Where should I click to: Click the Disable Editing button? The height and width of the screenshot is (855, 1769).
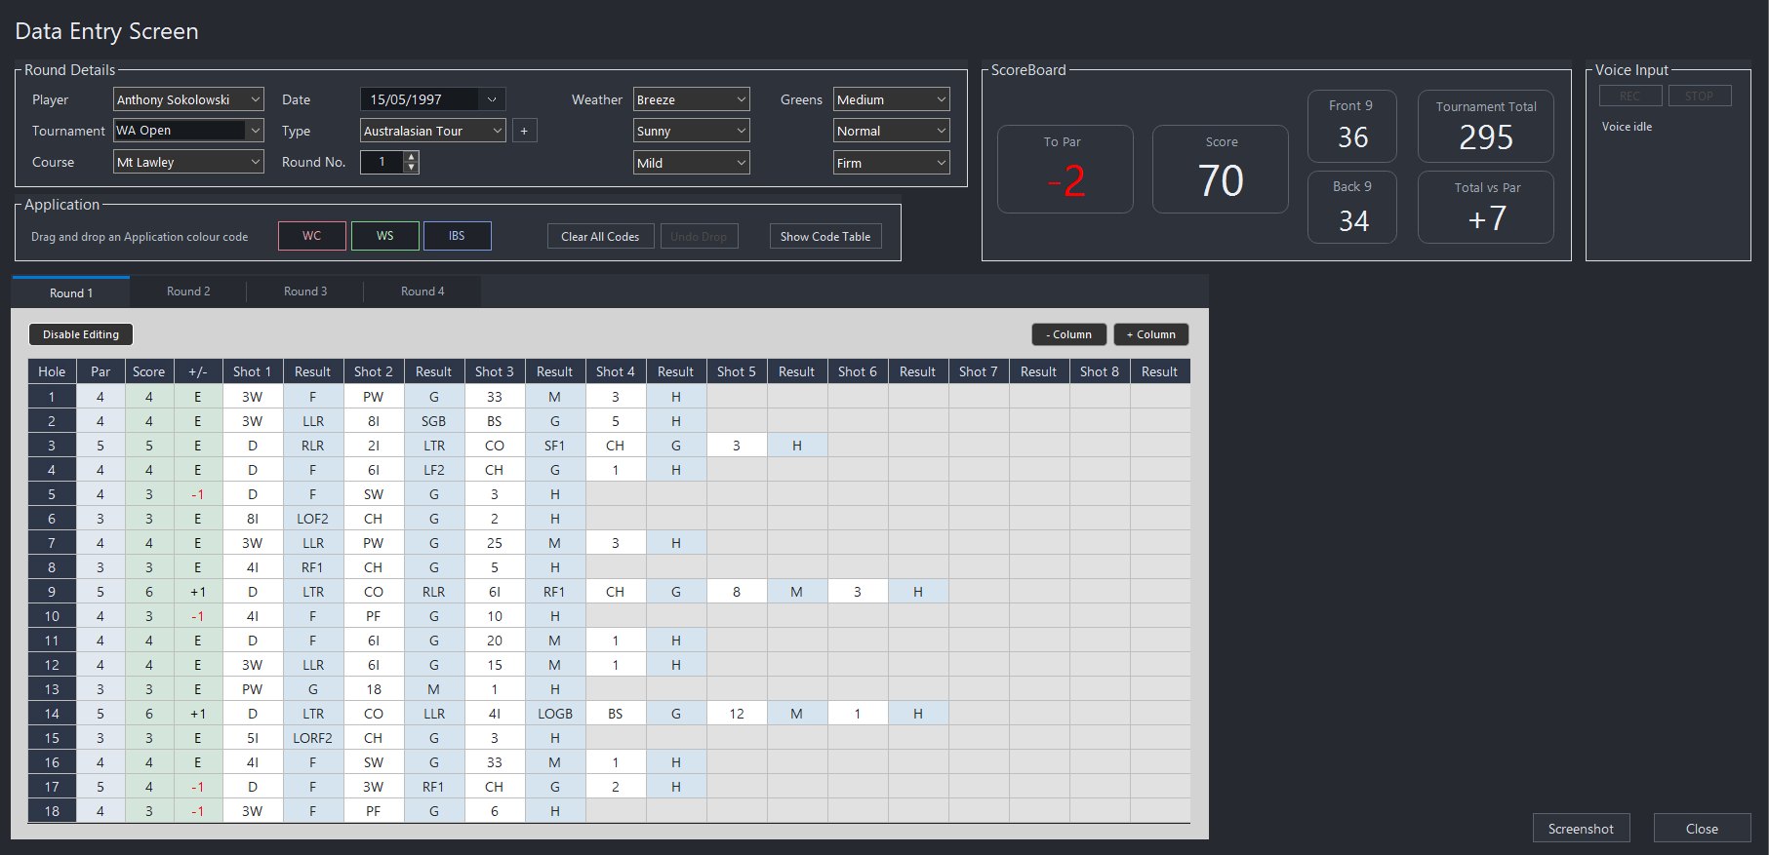point(81,334)
